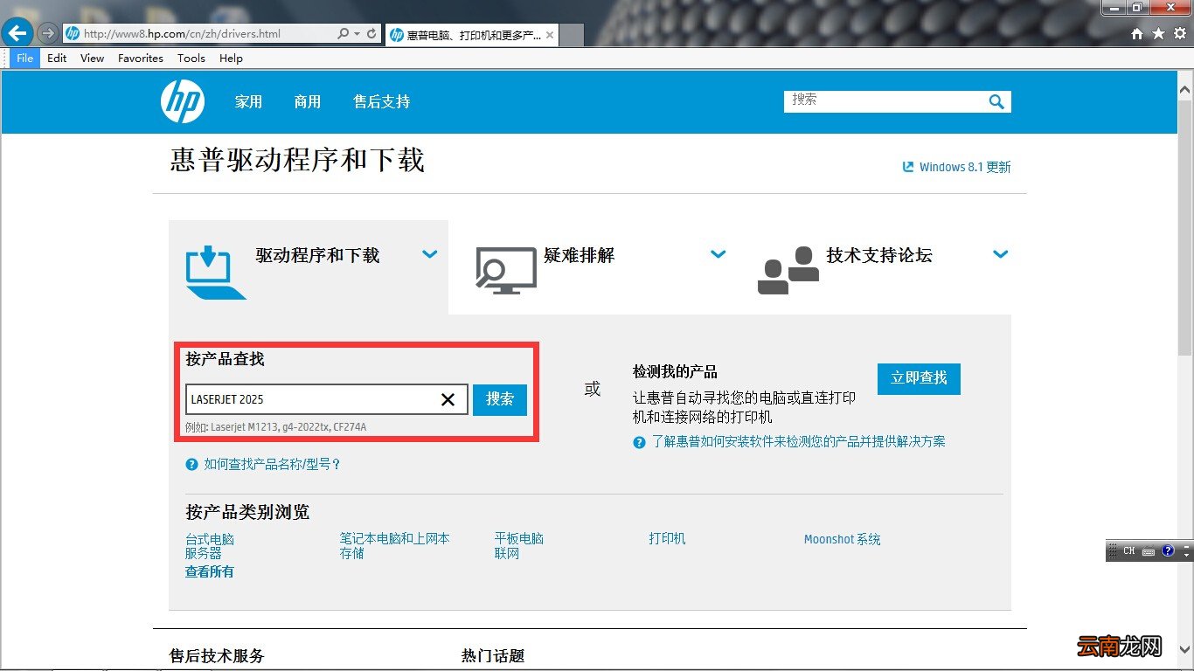Open a new blank tab
Screen dimensions: 1194x671
[x=572, y=36]
